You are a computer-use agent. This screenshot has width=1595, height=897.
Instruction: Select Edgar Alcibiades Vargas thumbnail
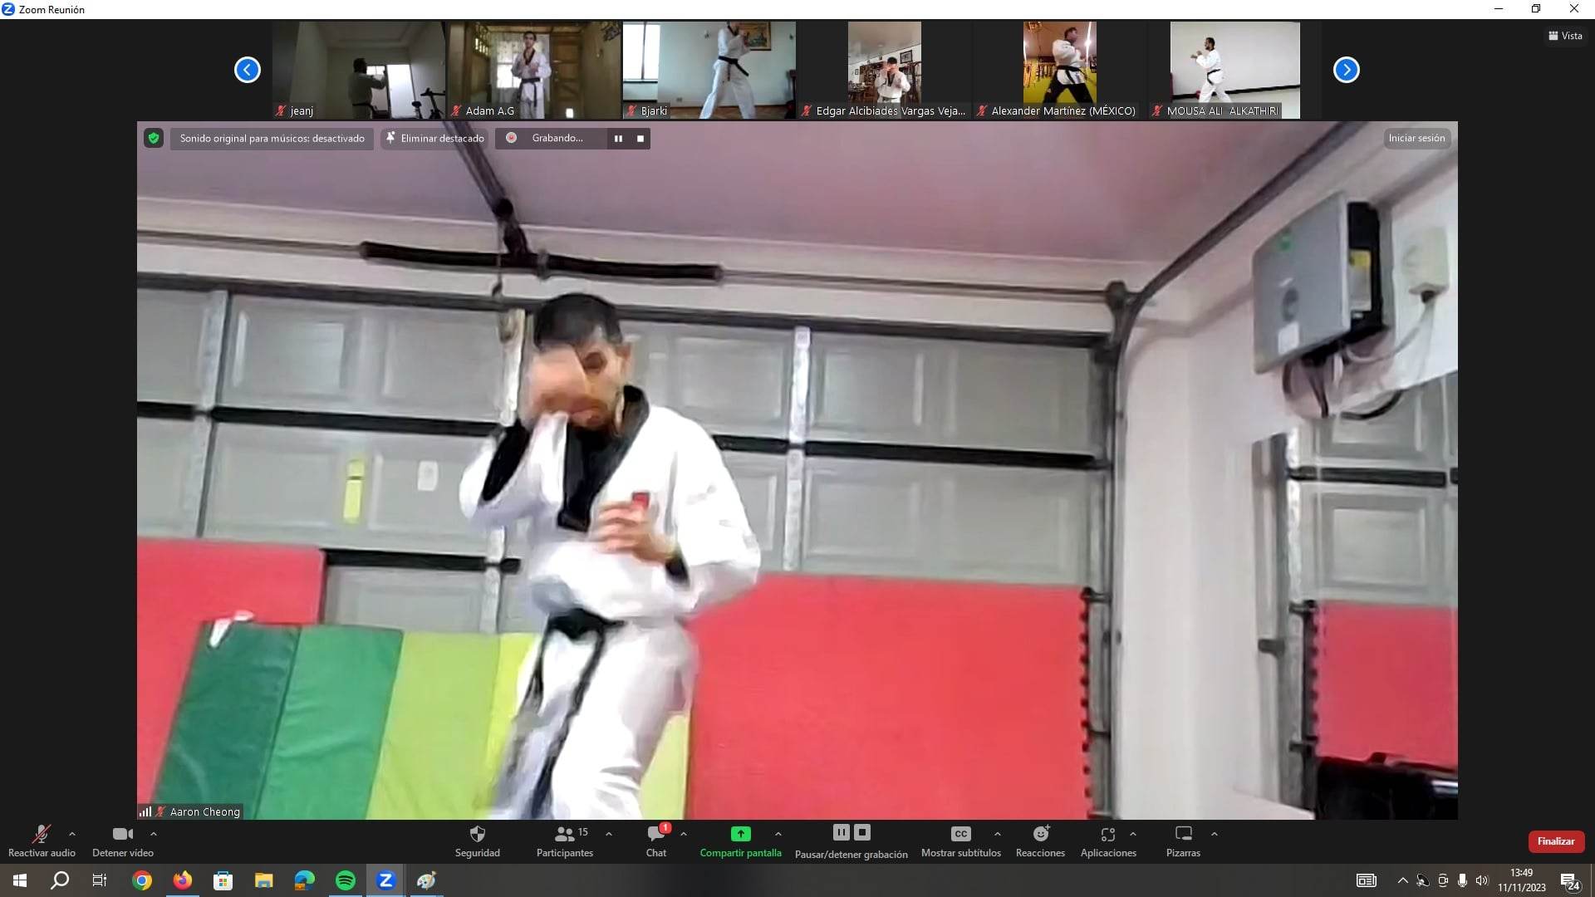coord(885,70)
